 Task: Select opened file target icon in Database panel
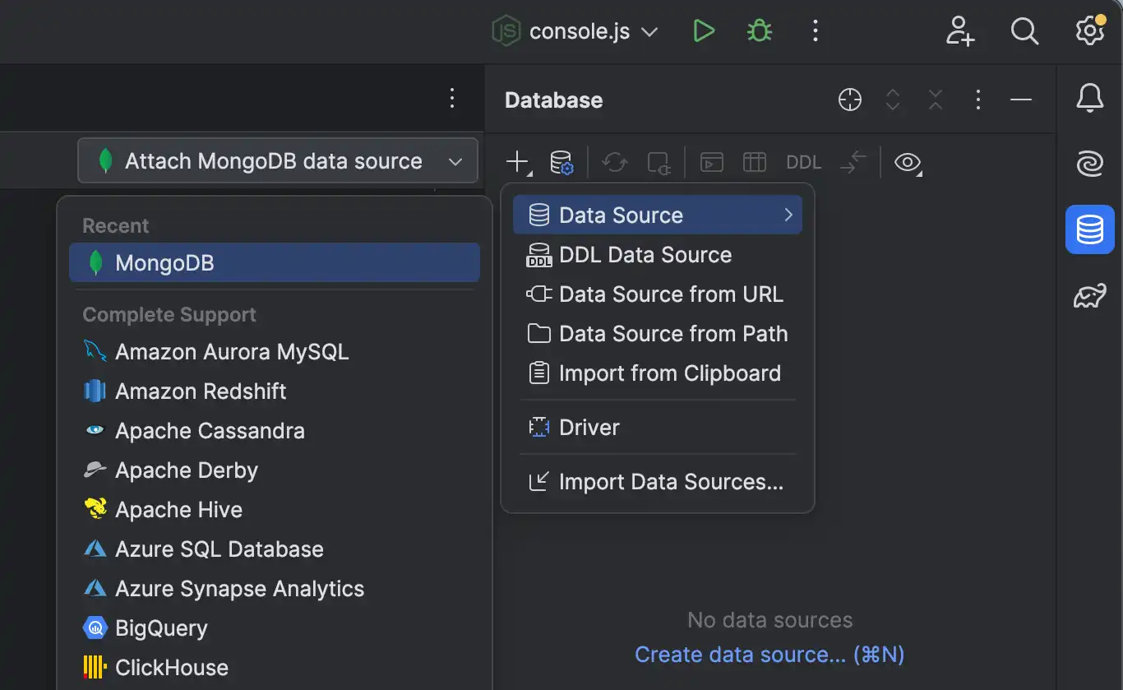(x=850, y=100)
